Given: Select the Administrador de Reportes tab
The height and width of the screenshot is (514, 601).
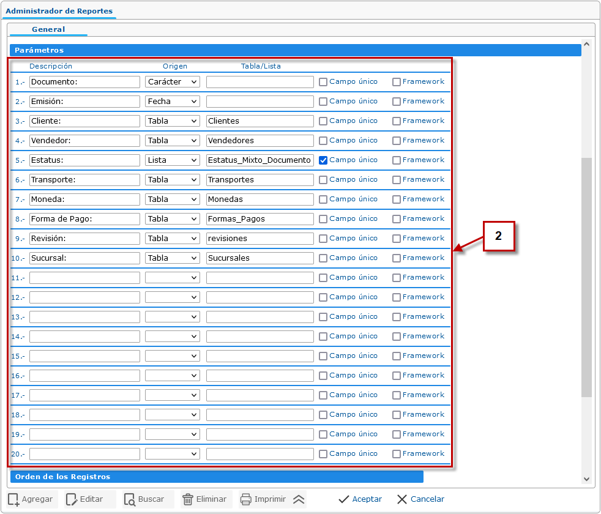Looking at the screenshot, I should (x=59, y=11).
